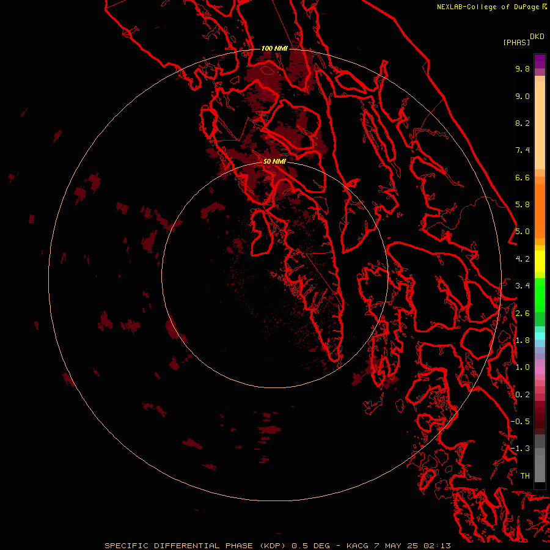Image resolution: width=550 pixels, height=550 pixels.
Task: Click the 1.8 value on the color scale
Action: click(522, 340)
